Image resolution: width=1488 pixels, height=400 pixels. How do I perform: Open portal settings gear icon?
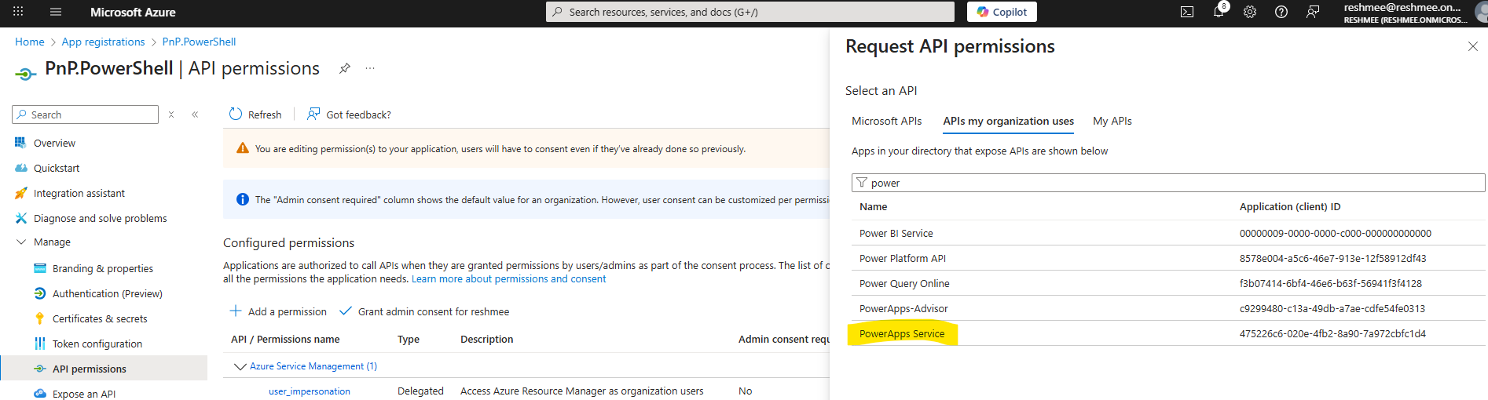tap(1250, 12)
